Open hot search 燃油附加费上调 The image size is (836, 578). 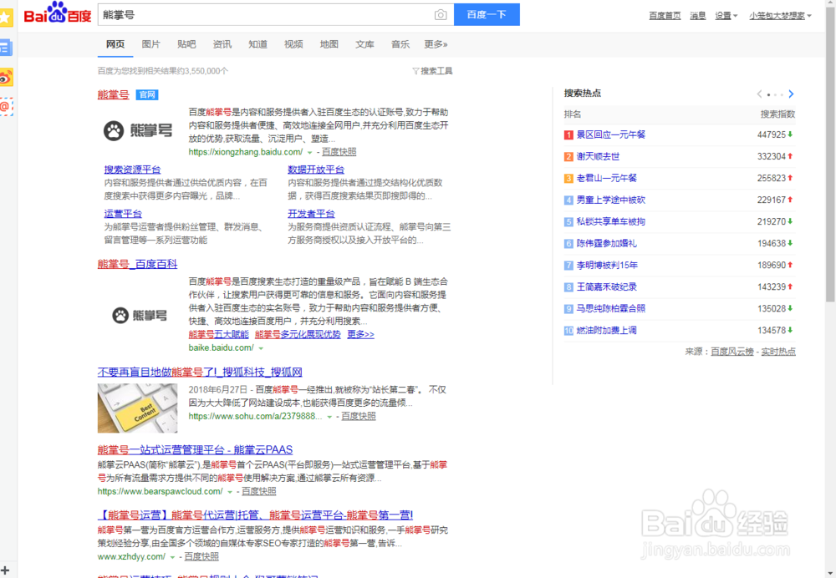pyautogui.click(x=607, y=330)
